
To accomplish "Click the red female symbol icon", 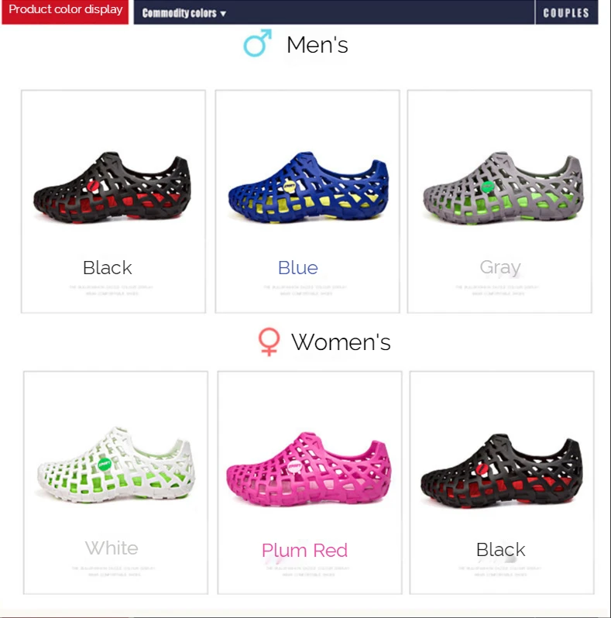I will (269, 342).
